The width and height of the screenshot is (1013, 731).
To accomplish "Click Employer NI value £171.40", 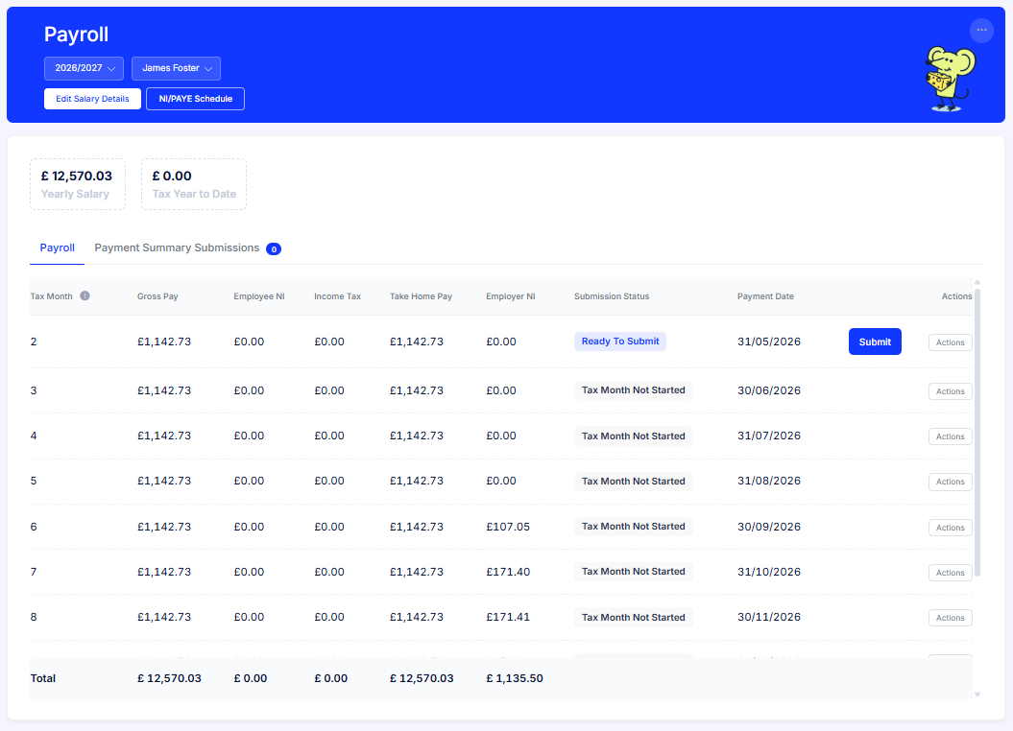I will tap(508, 573).
